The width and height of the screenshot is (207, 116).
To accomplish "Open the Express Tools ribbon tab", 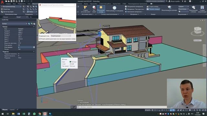I will (x=117, y=4).
